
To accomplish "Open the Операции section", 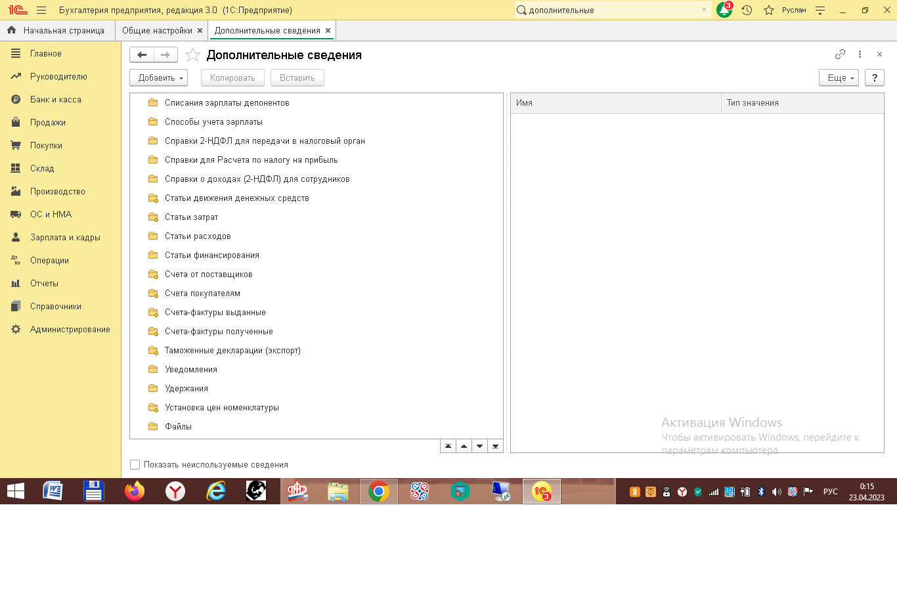I will [x=49, y=260].
